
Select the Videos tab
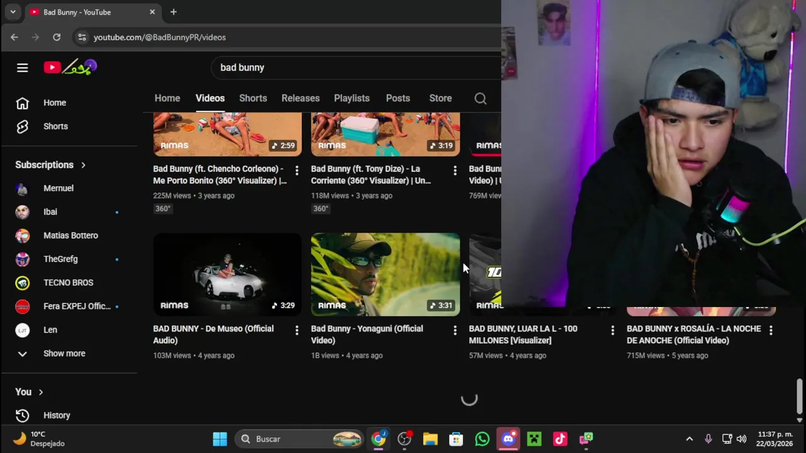click(x=210, y=98)
